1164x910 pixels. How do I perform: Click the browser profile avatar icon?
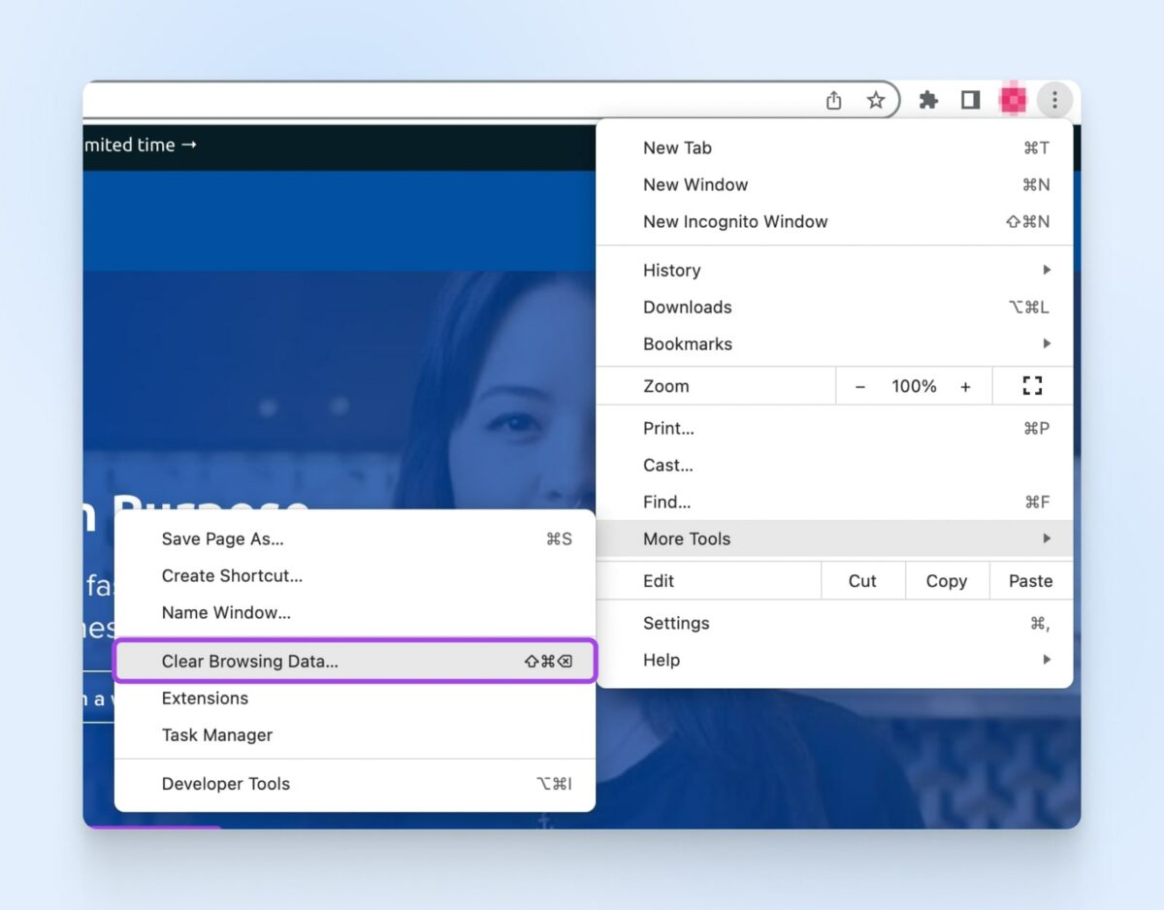click(x=1012, y=100)
